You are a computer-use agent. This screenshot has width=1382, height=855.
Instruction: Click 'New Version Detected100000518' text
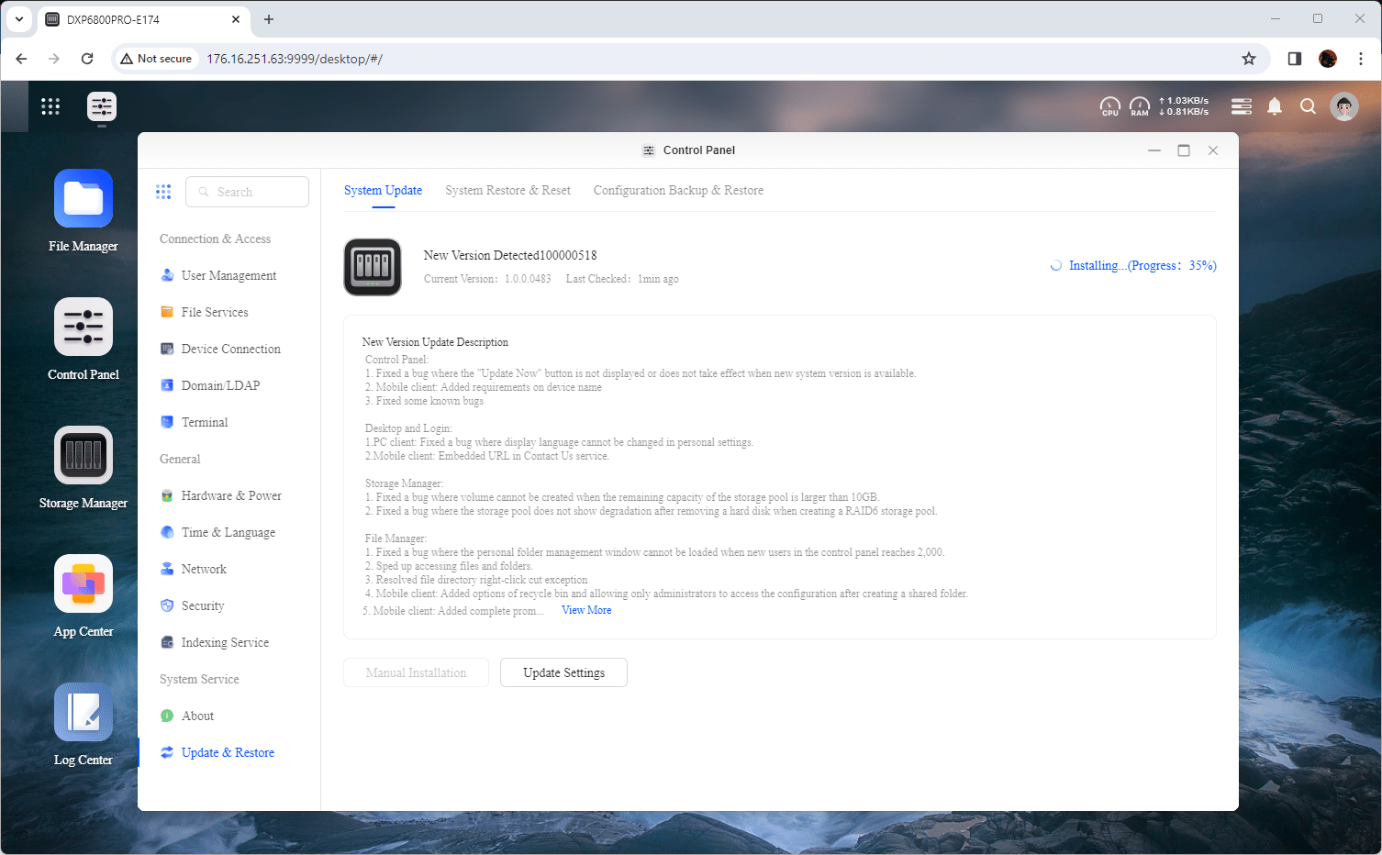point(510,255)
